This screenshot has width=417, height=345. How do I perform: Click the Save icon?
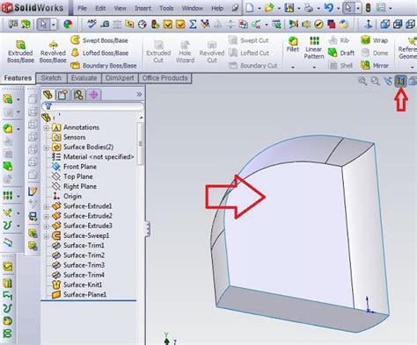coord(289,8)
